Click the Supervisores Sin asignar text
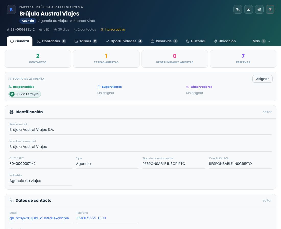The height and width of the screenshot is (229, 281). pyautogui.click(x=106, y=93)
